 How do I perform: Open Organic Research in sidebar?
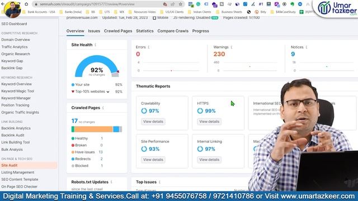(x=16, y=54)
